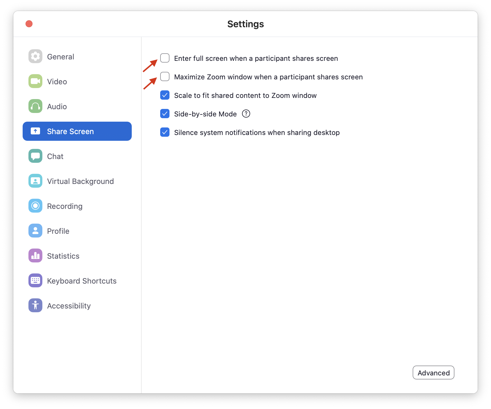Disable Side-by-side Mode checkbox
Screen dimensions: 491x409
pyautogui.click(x=165, y=114)
